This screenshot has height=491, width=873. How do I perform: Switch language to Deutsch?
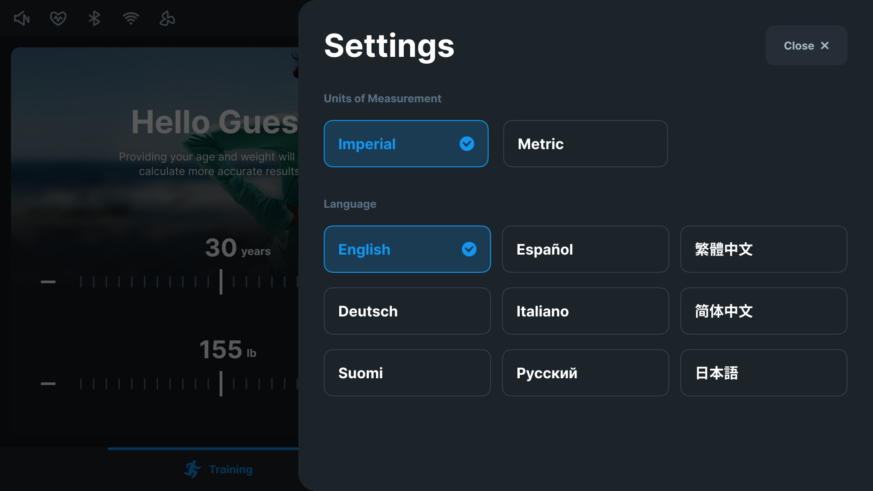click(x=407, y=311)
